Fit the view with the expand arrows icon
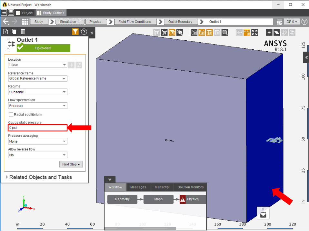This screenshot has height=231, width=309. click(x=254, y=33)
